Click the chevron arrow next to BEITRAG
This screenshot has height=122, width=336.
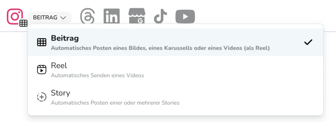(x=63, y=18)
